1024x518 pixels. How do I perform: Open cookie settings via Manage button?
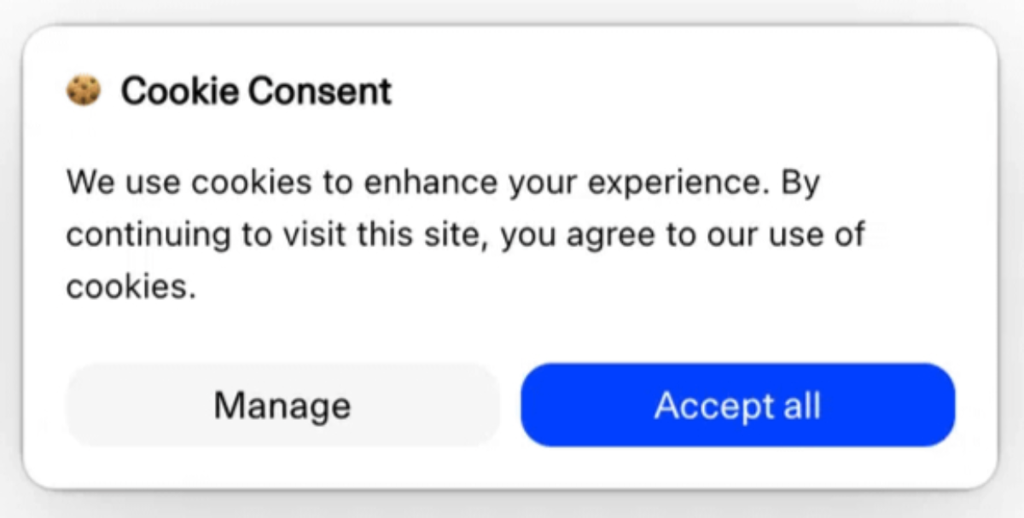pyautogui.click(x=282, y=406)
